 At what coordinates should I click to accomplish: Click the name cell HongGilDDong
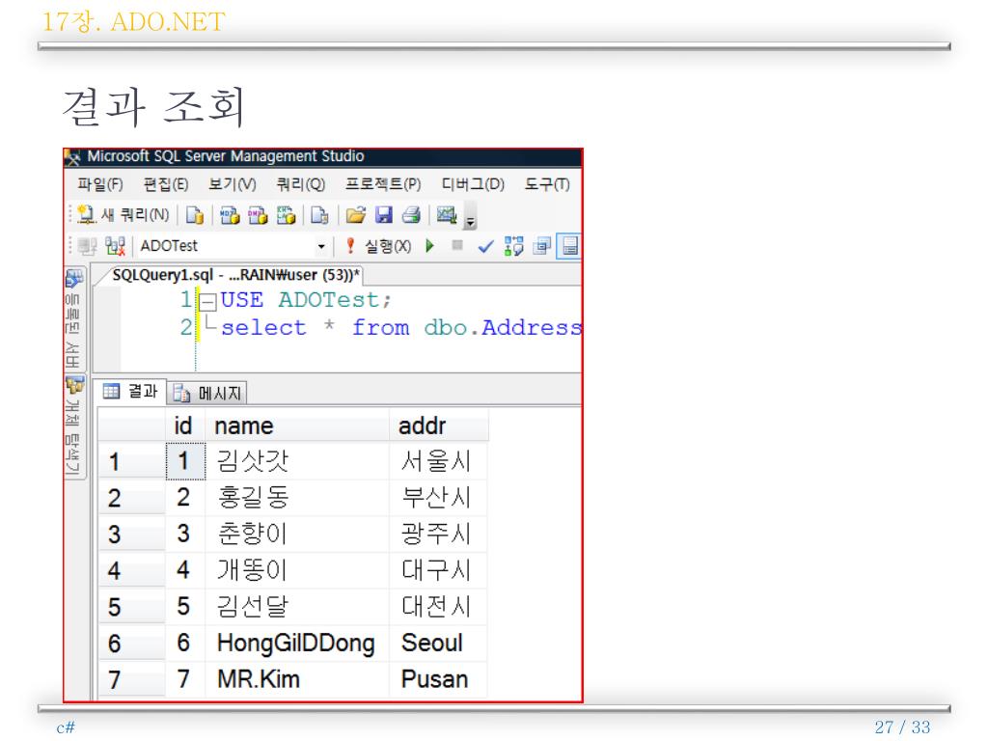coord(297,644)
